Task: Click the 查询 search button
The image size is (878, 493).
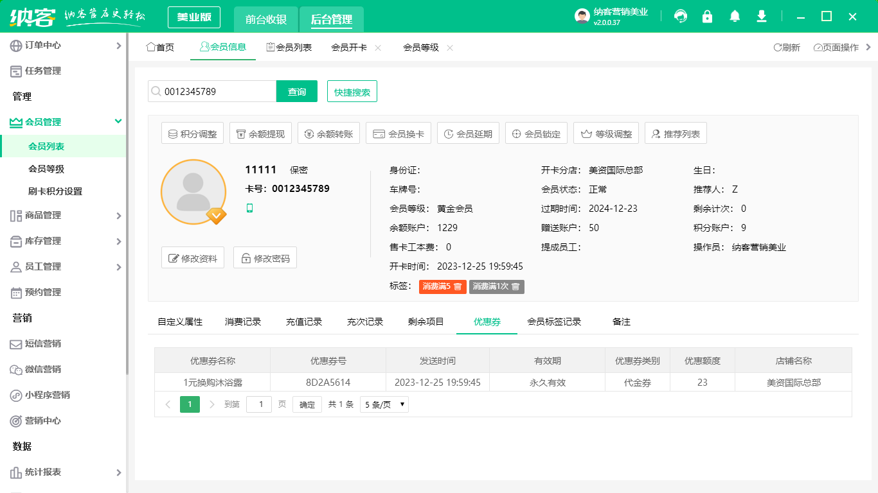Action: [297, 92]
